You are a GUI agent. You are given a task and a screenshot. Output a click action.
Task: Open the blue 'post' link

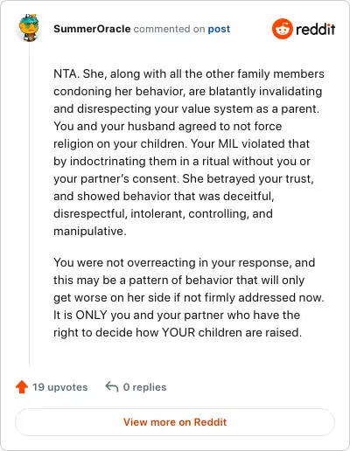219,29
